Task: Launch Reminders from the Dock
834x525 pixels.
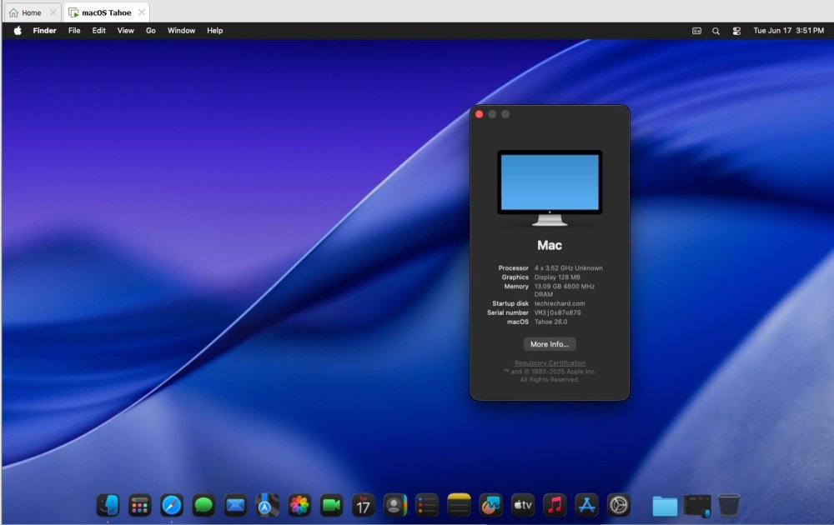Action: [x=426, y=505]
